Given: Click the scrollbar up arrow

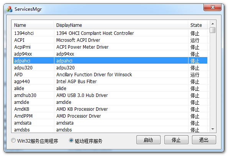Looking at the screenshot, I should click(x=213, y=24).
